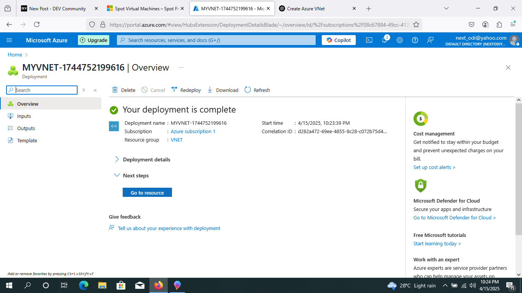Select Inputs in the left menu
522x293 pixels.
pos(50,116)
